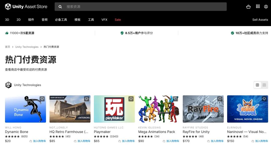Open the shopping cart icon

[248, 7]
